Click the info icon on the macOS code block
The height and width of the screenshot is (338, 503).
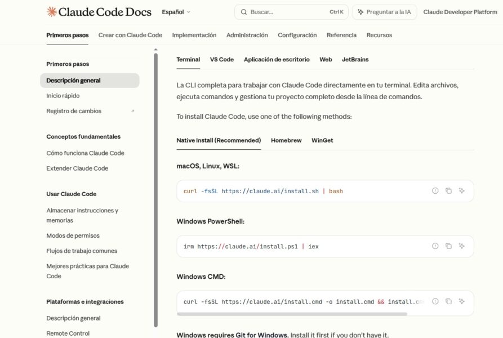(434, 191)
